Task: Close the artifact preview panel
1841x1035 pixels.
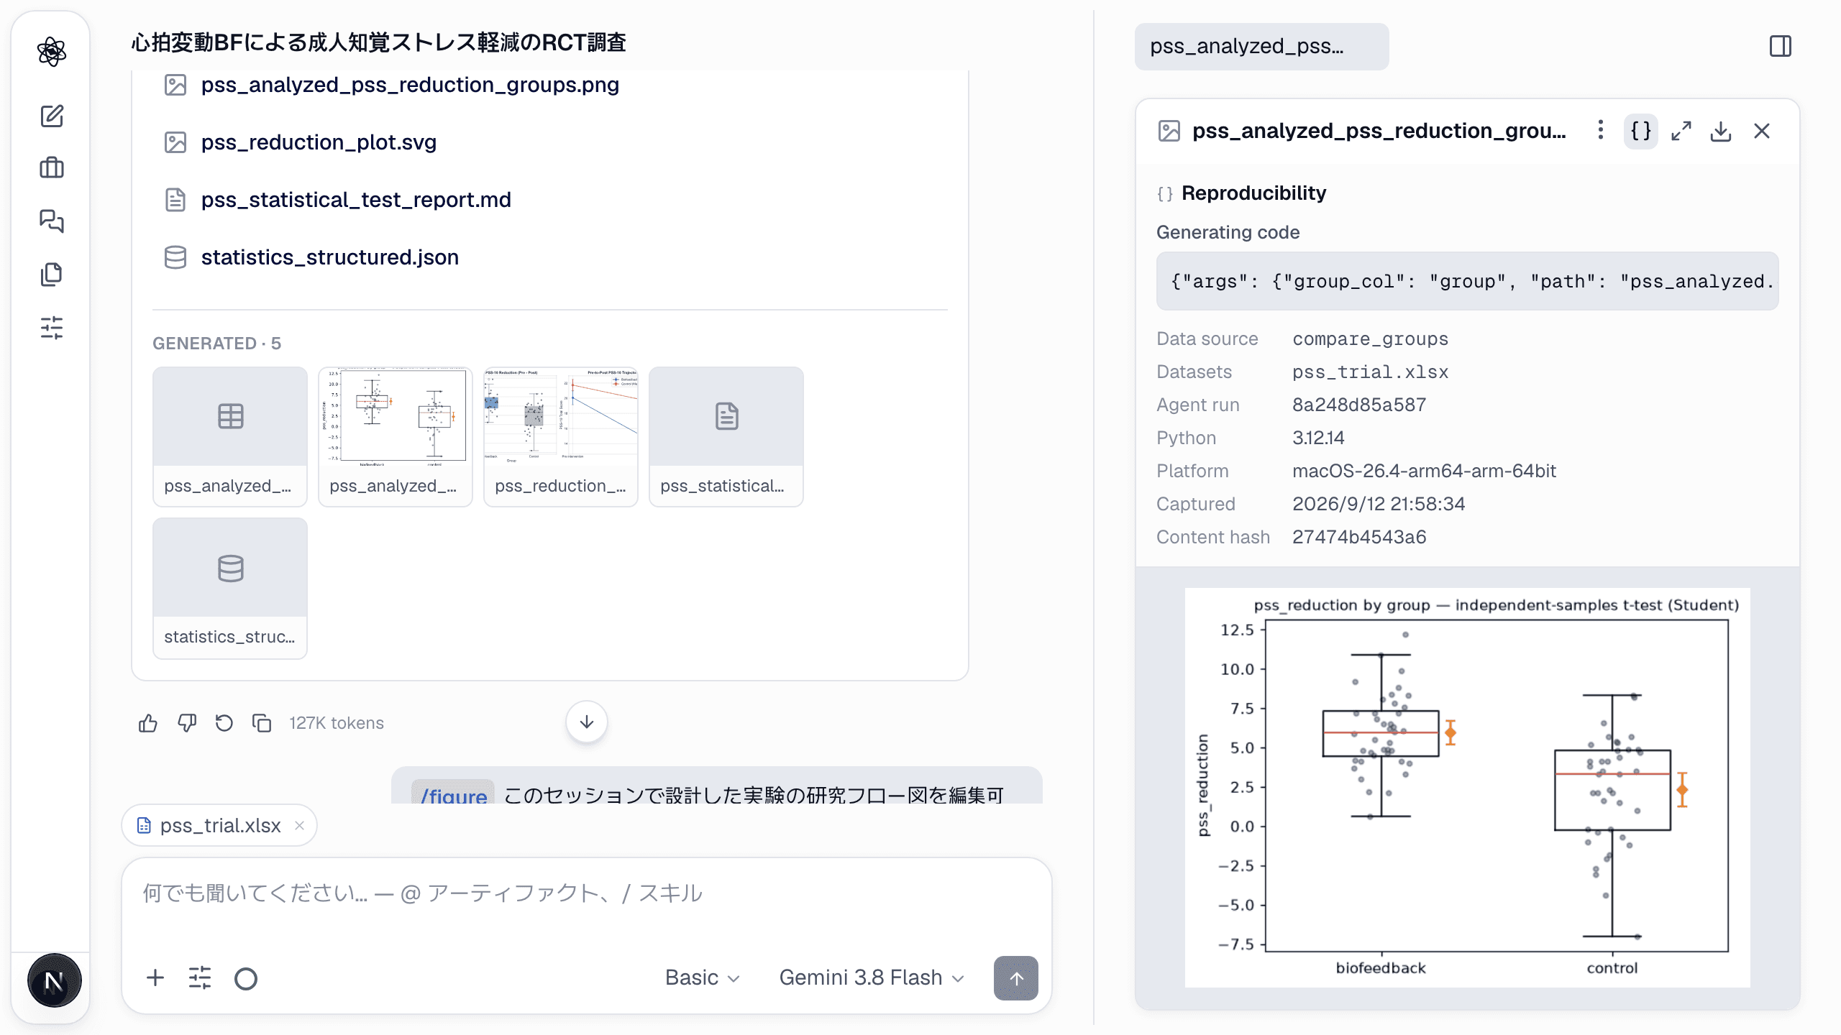Action: coord(1762,131)
